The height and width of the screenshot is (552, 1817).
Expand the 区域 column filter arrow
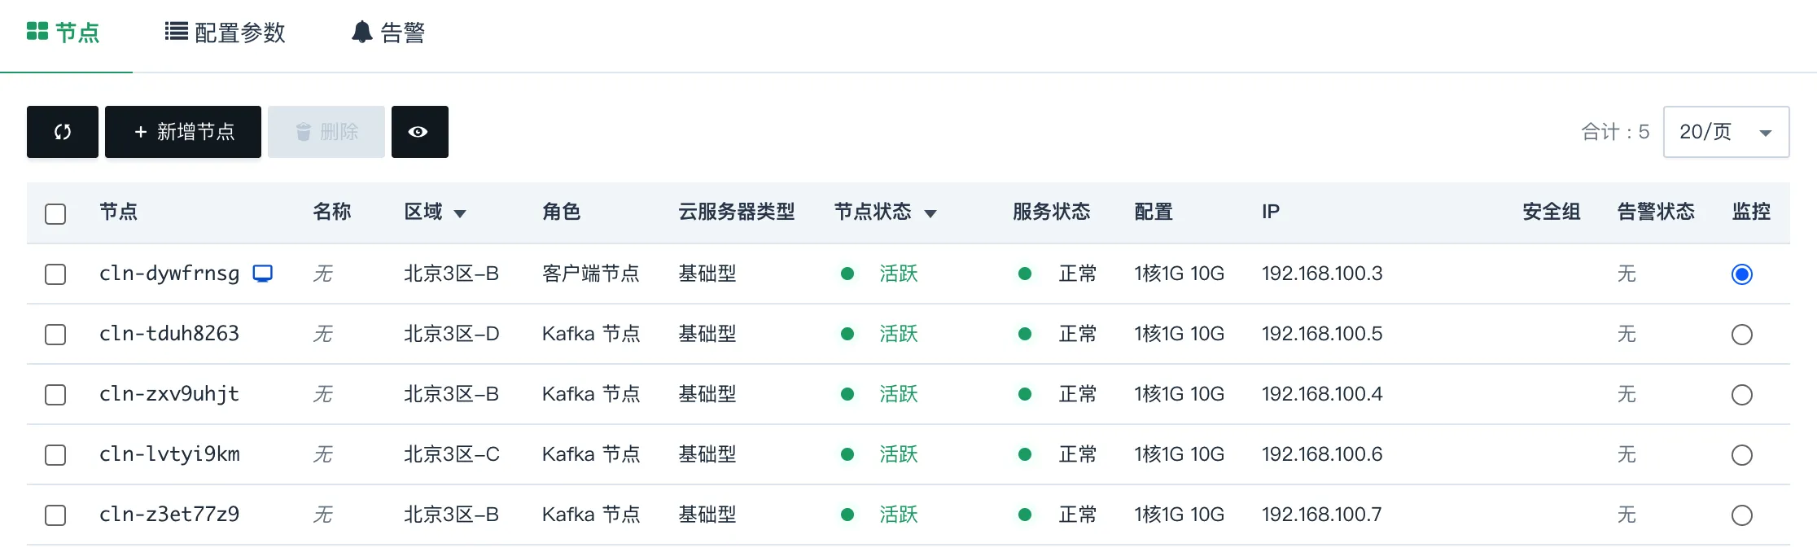tap(460, 214)
